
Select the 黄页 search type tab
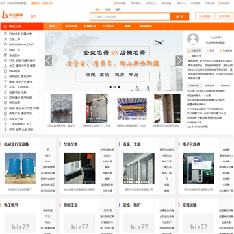[118, 10]
